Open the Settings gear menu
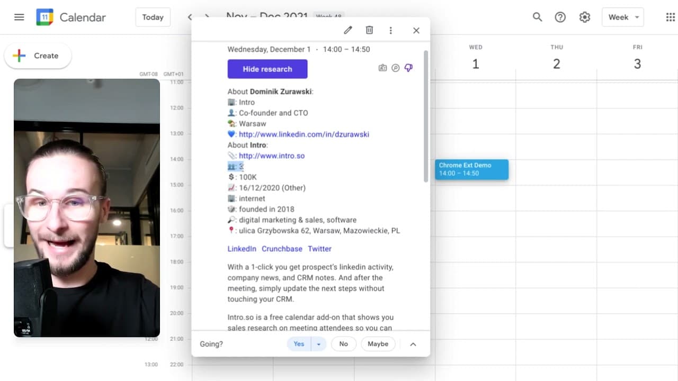The height and width of the screenshot is (381, 678). (x=584, y=17)
